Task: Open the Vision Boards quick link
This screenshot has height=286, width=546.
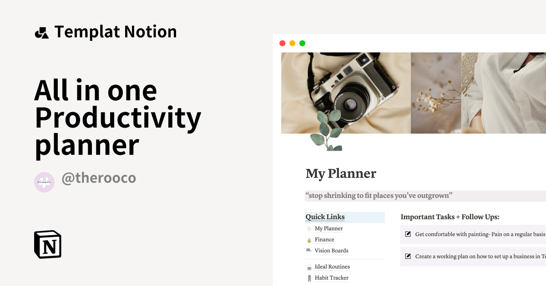Action: click(x=332, y=250)
